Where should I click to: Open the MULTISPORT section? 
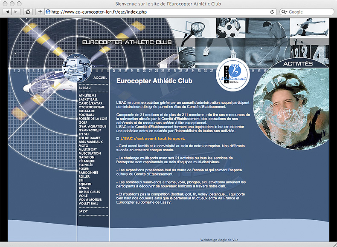click(87, 150)
